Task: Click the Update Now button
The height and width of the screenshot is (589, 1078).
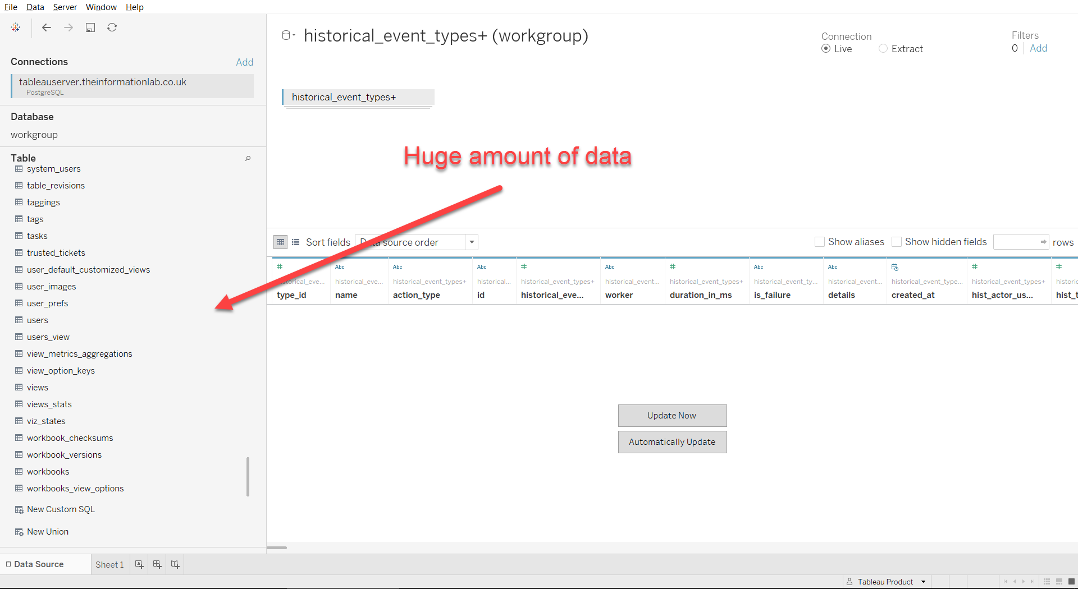Action: coord(672,416)
